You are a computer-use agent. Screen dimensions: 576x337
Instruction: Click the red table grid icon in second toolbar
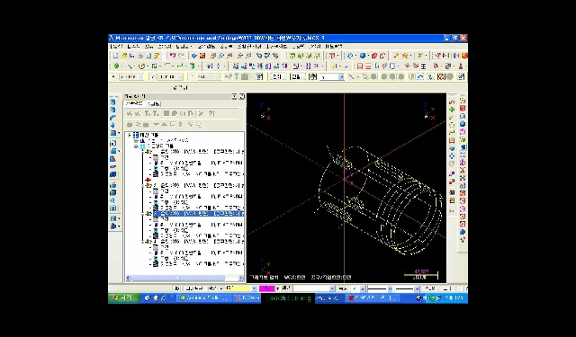point(360,67)
